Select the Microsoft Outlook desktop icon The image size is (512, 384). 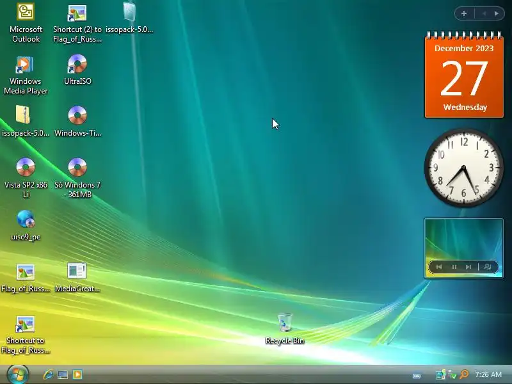click(26, 23)
